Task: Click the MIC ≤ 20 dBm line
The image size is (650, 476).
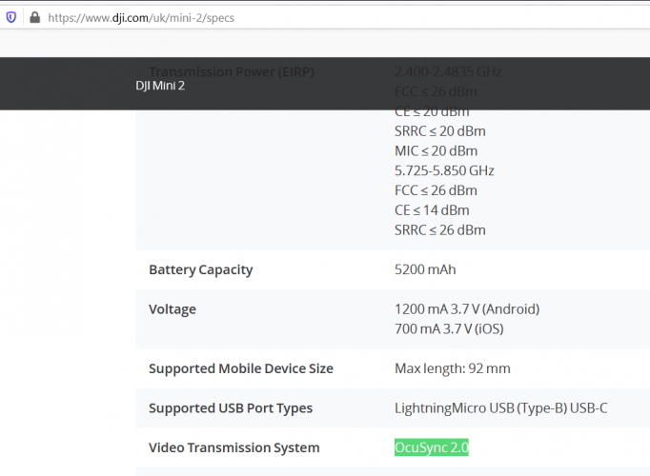Action: pos(436,151)
